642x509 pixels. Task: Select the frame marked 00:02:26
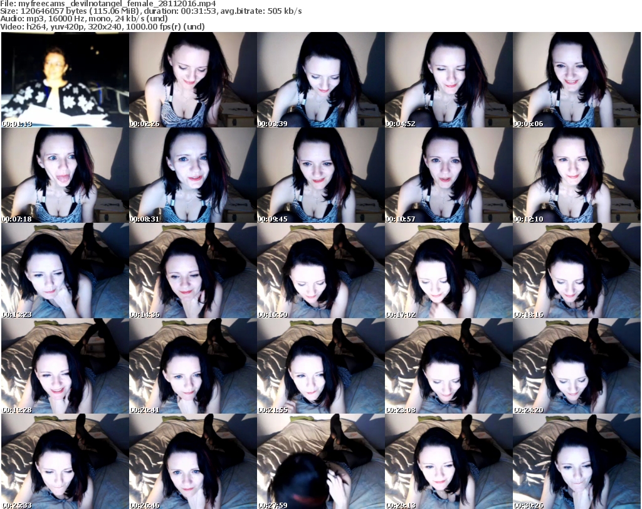(193, 80)
